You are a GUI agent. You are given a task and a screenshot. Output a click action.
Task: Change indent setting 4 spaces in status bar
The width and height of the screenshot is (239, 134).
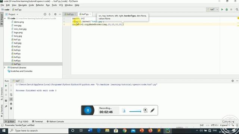click(224, 125)
